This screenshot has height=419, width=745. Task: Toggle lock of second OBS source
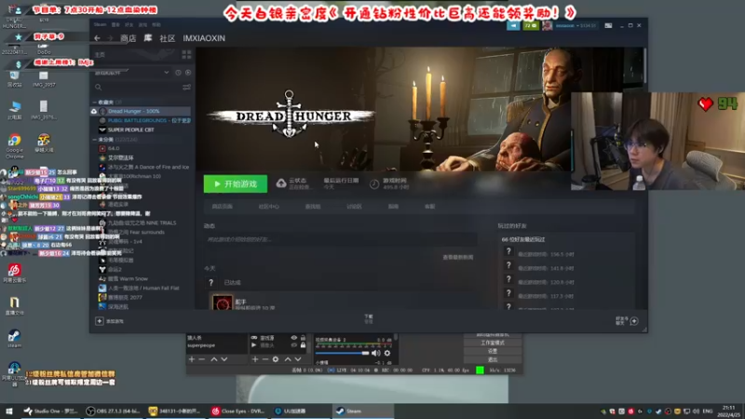point(303,345)
